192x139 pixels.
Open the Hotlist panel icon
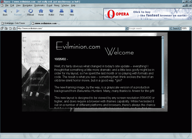(x=51, y=11)
